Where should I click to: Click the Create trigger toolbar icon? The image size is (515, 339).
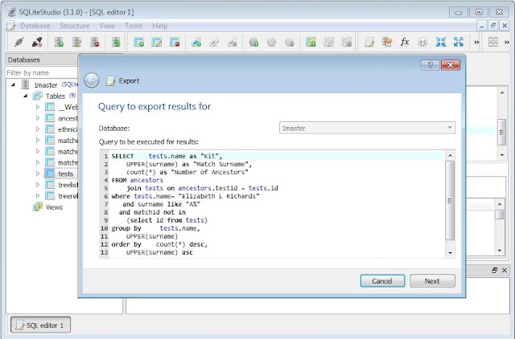253,42
